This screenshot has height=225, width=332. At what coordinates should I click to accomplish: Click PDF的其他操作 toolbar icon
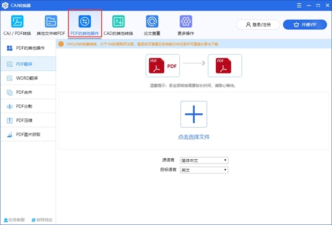tap(85, 22)
